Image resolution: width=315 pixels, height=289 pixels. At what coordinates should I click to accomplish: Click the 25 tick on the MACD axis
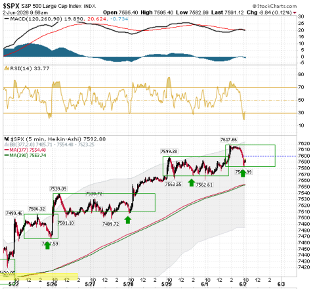pos(301,24)
